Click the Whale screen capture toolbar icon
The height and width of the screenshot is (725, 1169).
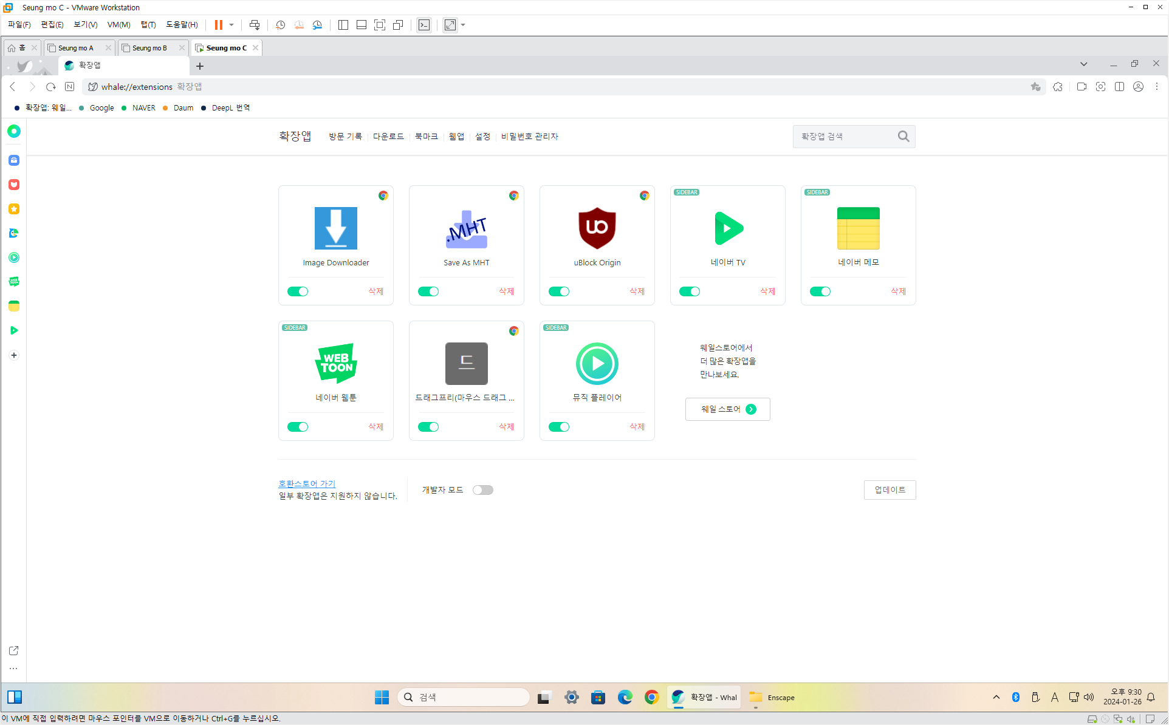coord(1100,87)
